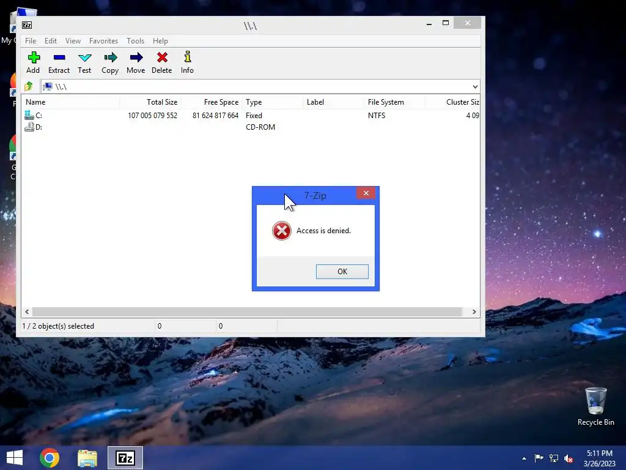
Task: Open Recycle Bin on desktop
Action: click(595, 406)
